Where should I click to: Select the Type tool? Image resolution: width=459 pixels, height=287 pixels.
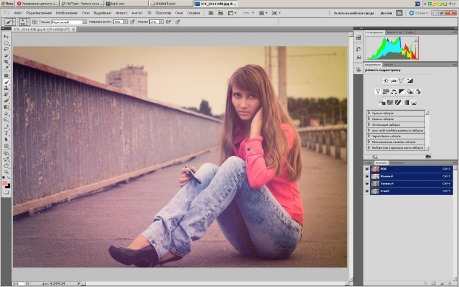pos(6,133)
